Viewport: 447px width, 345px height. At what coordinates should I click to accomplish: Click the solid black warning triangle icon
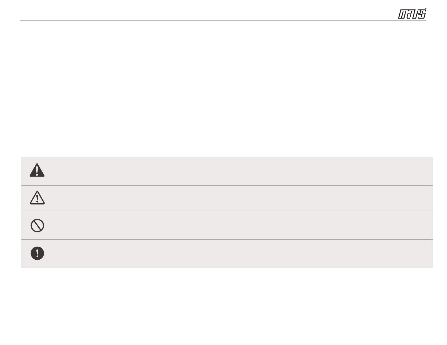coord(37,170)
